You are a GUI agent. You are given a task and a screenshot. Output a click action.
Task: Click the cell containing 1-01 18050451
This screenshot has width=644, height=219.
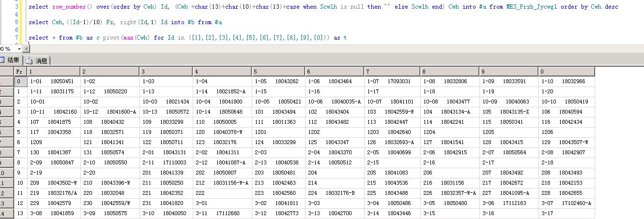[54, 81]
